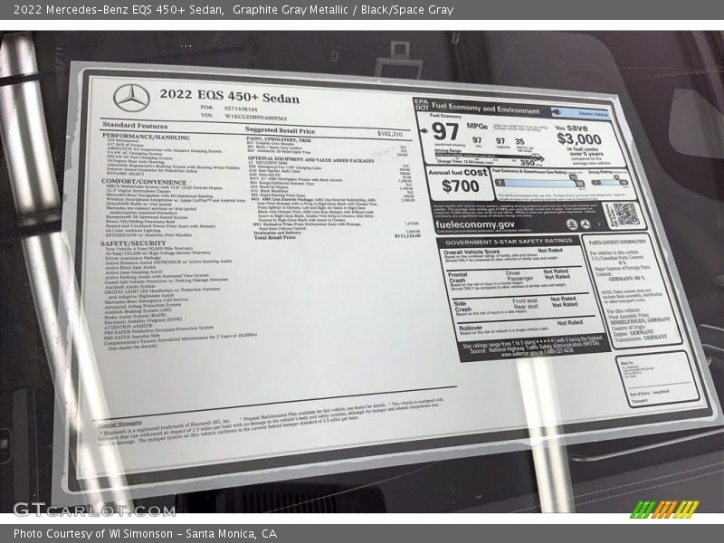
Task: Click 'GOVERNMENT 5-STAR SAFETY RATINGS' header
Action: pyautogui.click(x=509, y=242)
